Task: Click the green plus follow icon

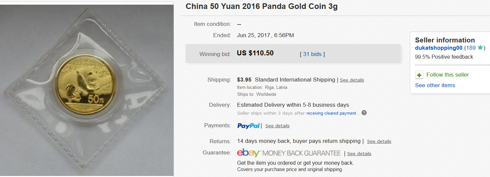Action: (419, 75)
